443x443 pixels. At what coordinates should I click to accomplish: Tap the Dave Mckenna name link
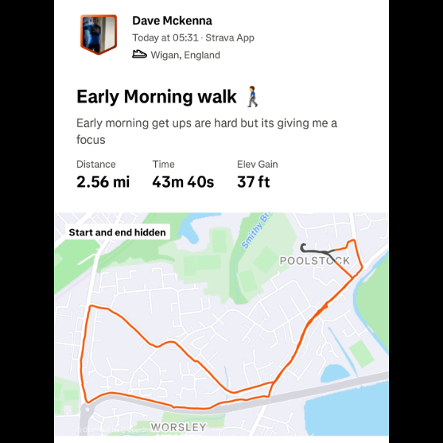[x=172, y=21]
